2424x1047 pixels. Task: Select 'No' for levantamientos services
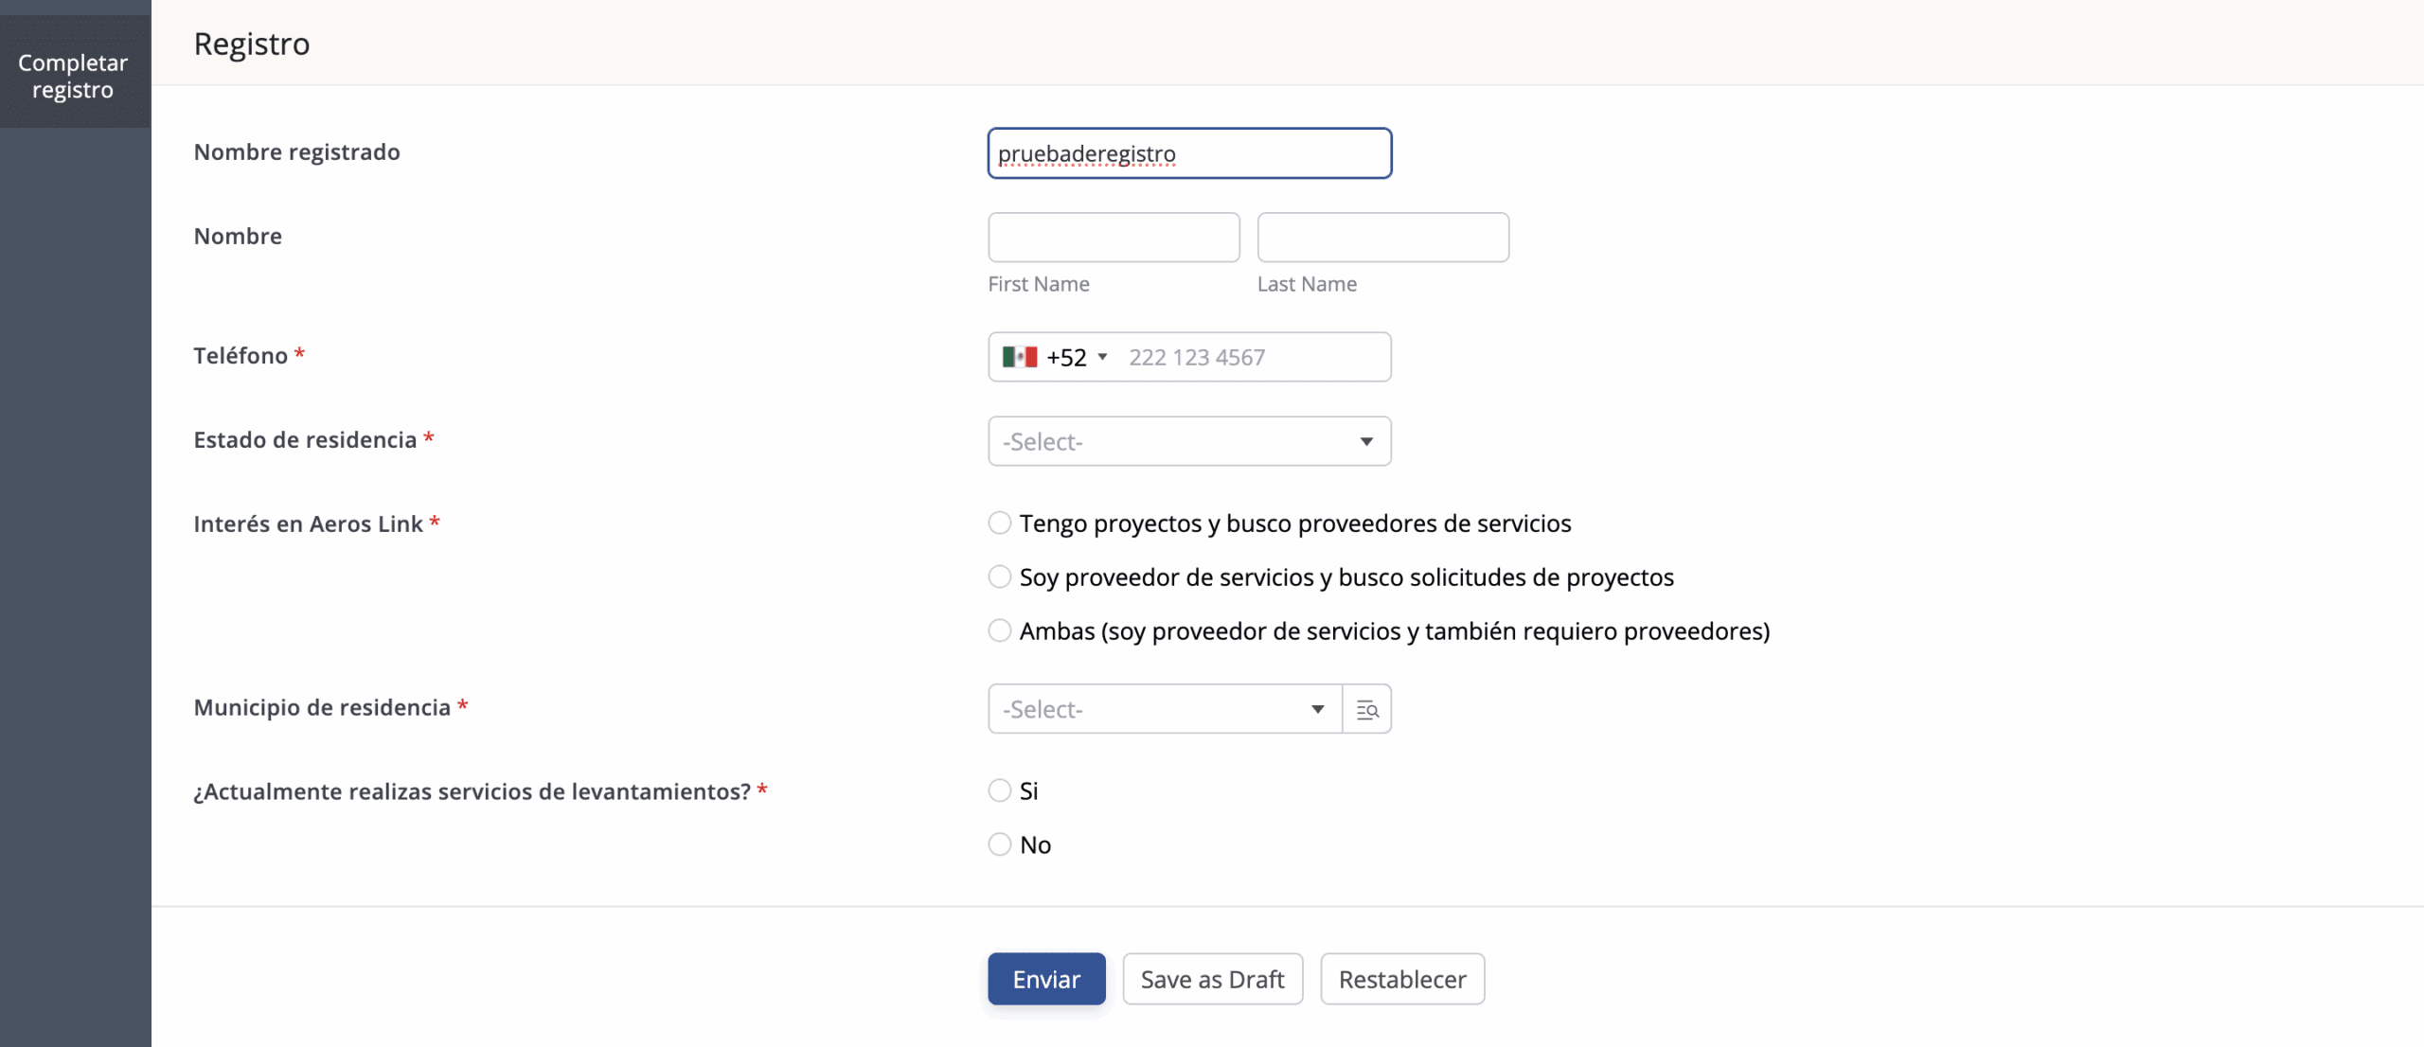[x=1000, y=844]
